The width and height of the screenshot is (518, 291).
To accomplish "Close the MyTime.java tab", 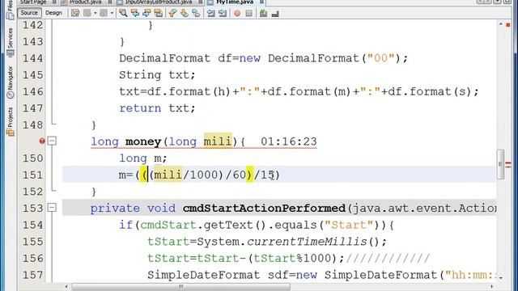I will tap(261, 2).
